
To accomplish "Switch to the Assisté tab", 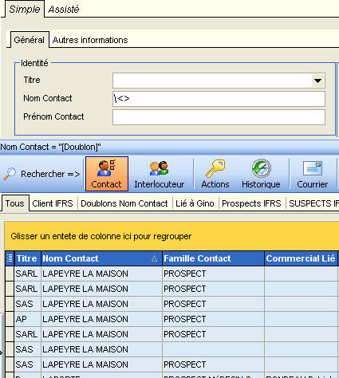I will 64,10.
